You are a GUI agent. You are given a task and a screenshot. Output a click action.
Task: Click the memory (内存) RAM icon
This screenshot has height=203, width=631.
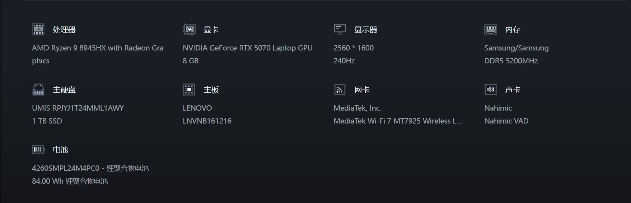coord(491,29)
